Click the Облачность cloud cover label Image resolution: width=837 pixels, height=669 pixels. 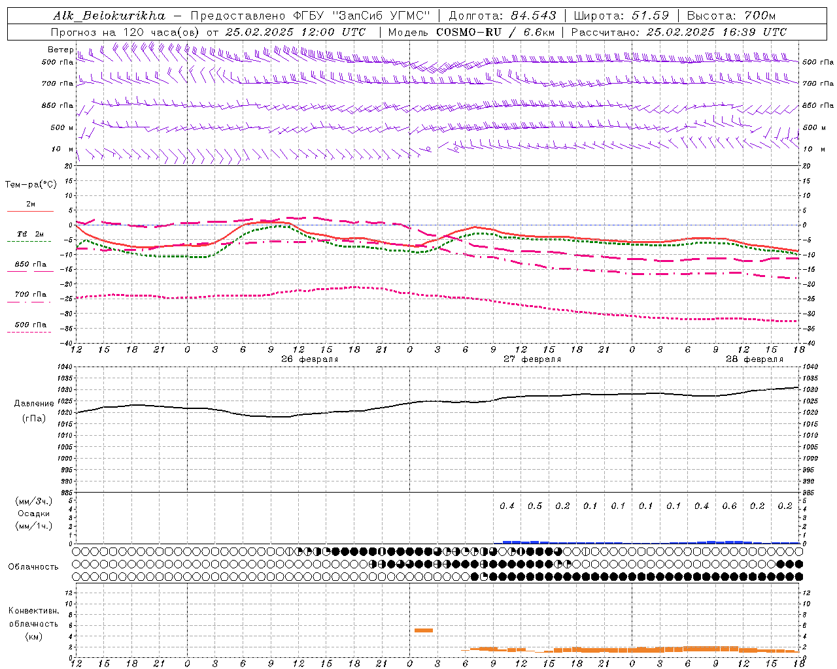point(33,566)
